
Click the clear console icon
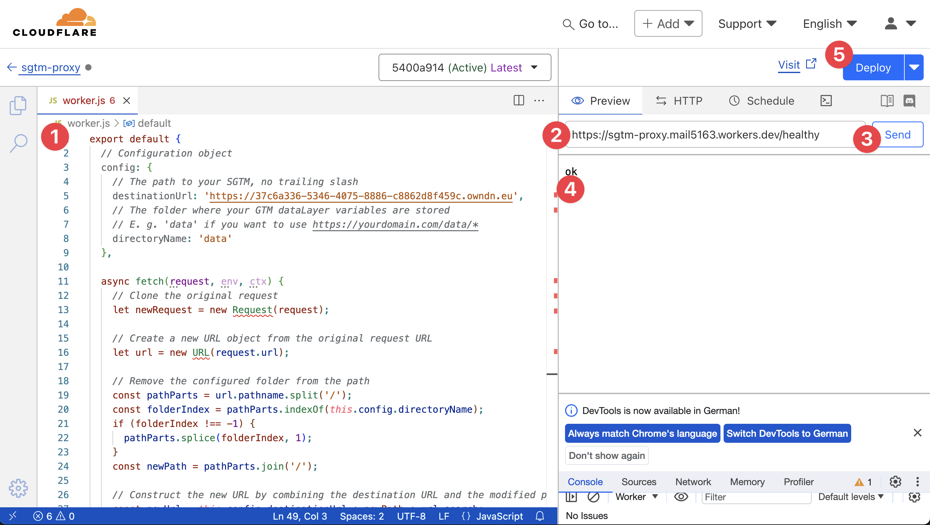(x=593, y=497)
